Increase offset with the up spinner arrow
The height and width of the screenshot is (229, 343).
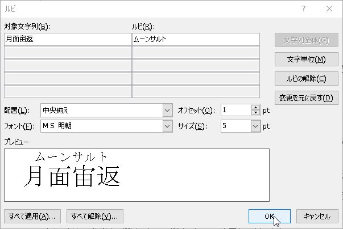[x=255, y=108]
